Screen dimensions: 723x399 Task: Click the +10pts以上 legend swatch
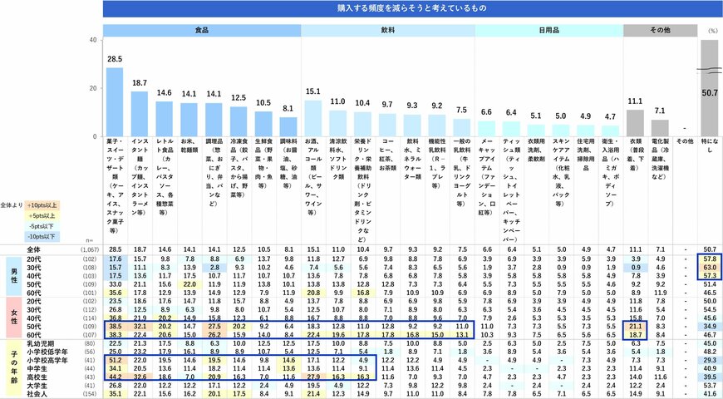40,204
